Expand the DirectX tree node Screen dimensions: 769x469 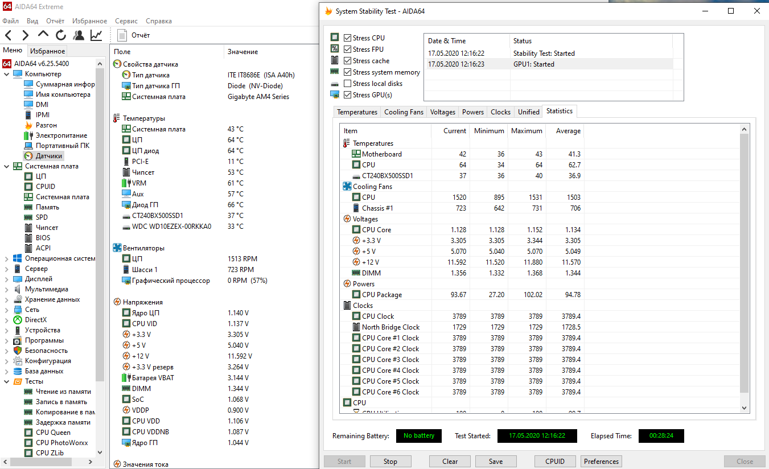point(7,320)
